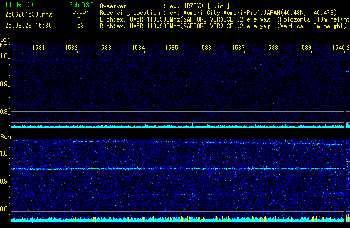Click the 'meteor' label
The width and height of the screenshot is (350, 228).
click(x=79, y=12)
